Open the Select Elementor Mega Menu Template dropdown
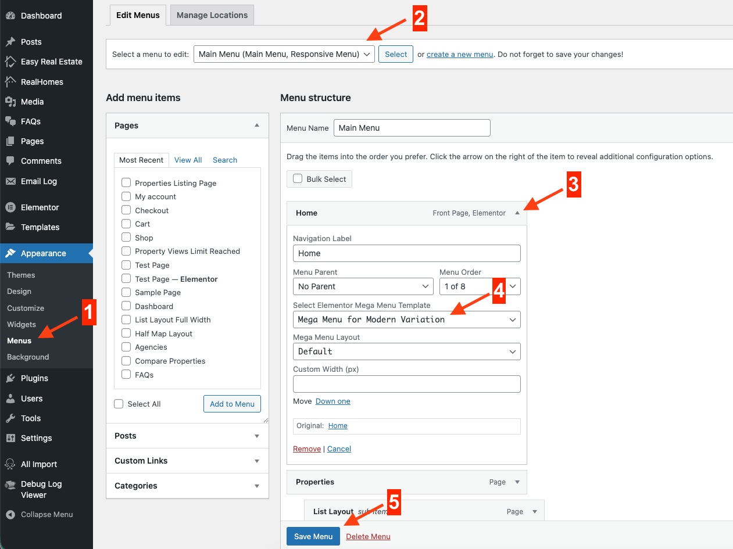This screenshot has width=733, height=549. [x=406, y=320]
